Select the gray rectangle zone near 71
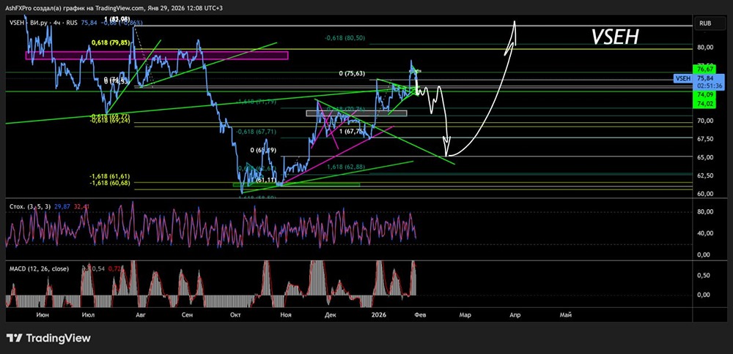733x354 pixels. [356, 113]
